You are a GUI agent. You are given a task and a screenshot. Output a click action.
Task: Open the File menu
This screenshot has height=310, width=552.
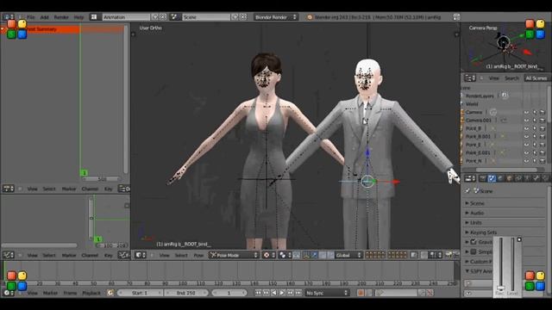(x=31, y=17)
